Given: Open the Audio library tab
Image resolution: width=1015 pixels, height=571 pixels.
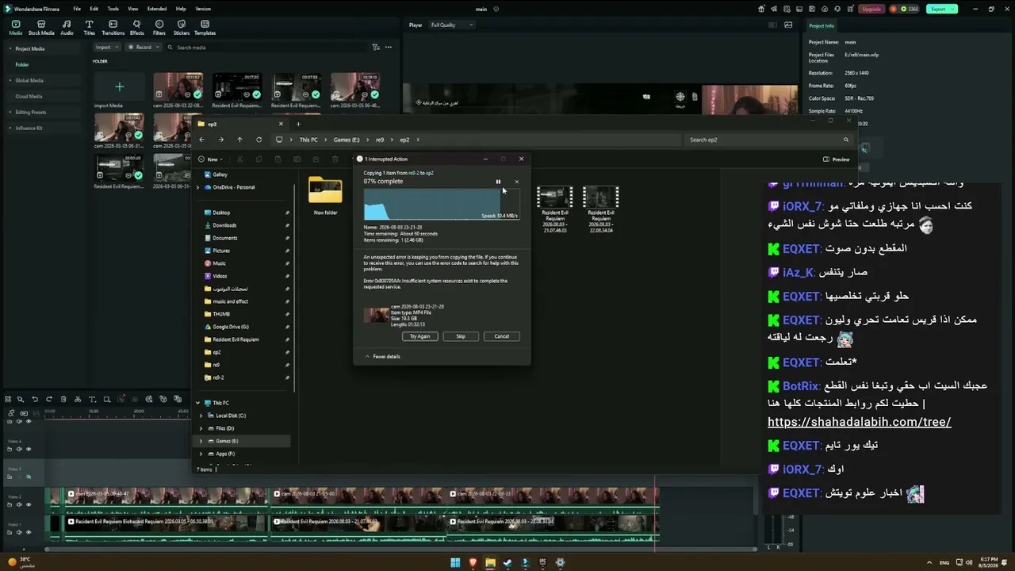Looking at the screenshot, I should 67,28.
